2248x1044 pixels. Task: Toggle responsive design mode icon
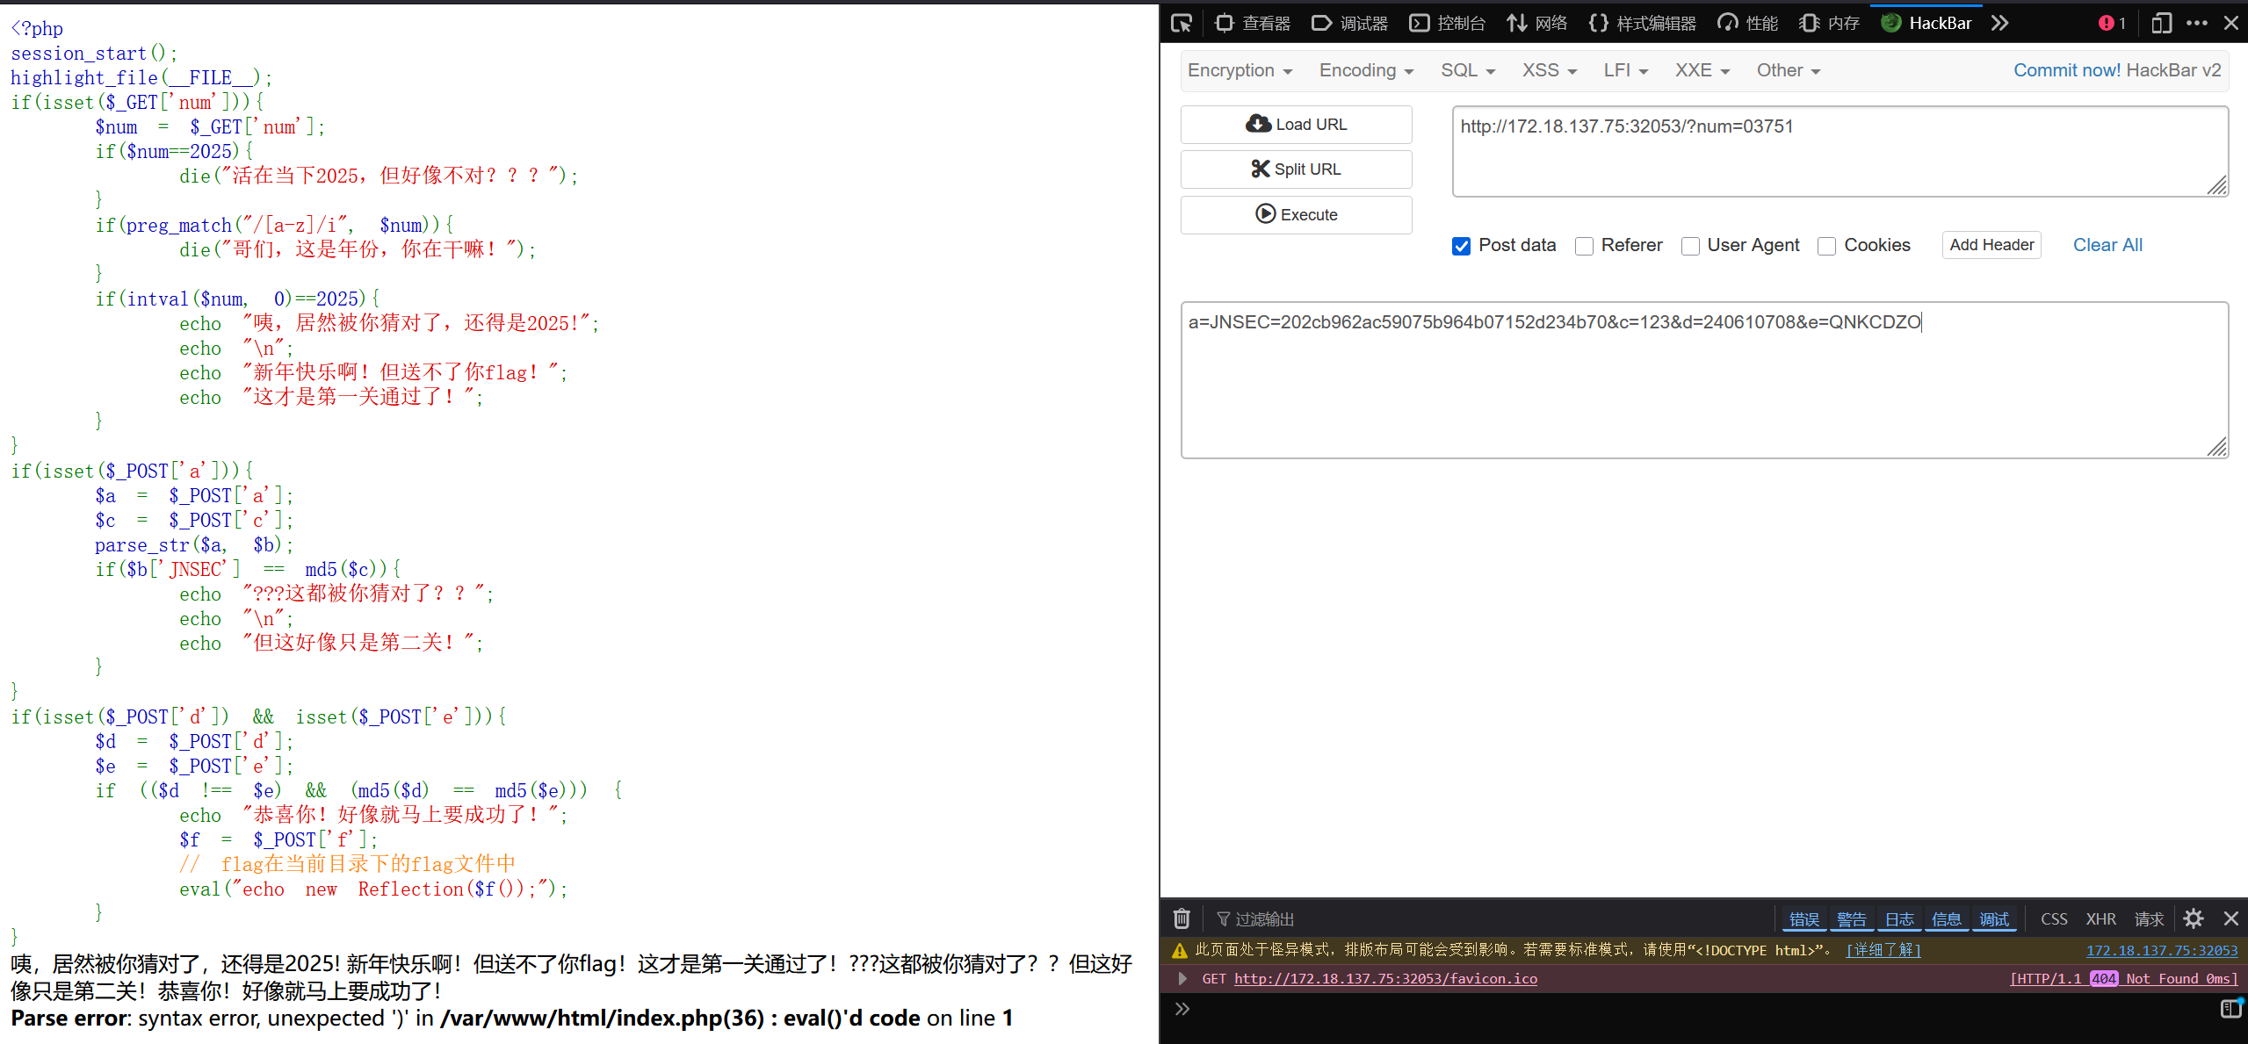[2161, 23]
